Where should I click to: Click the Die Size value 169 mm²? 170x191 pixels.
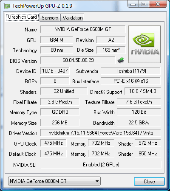click(x=111, y=50)
